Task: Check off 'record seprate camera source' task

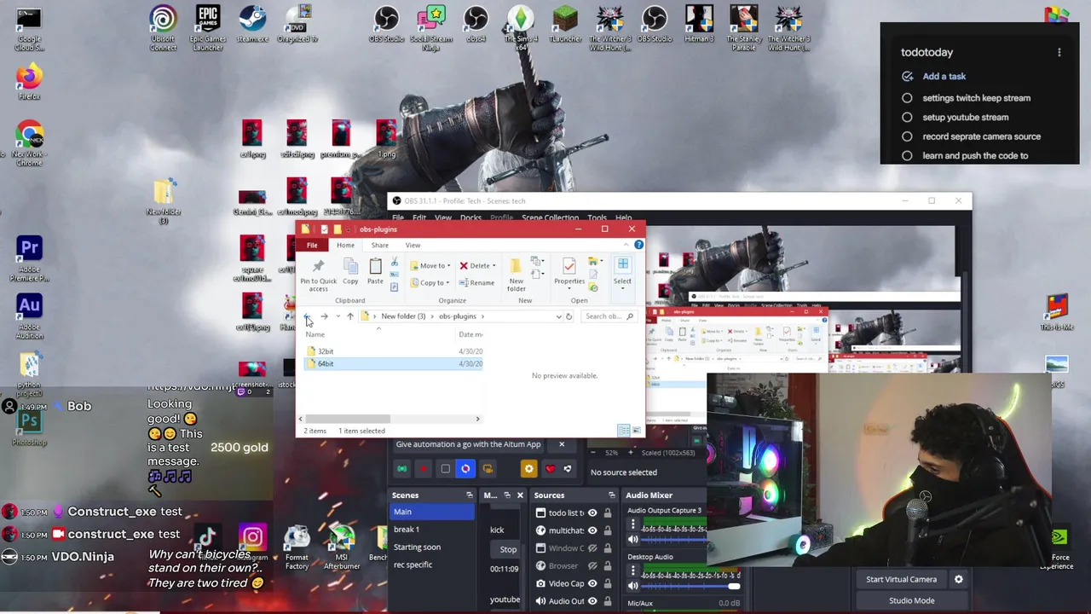Action: [907, 136]
